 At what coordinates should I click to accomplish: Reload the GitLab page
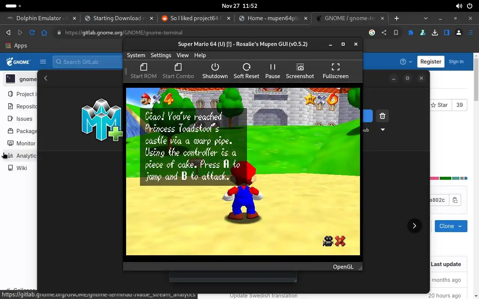click(x=32, y=33)
